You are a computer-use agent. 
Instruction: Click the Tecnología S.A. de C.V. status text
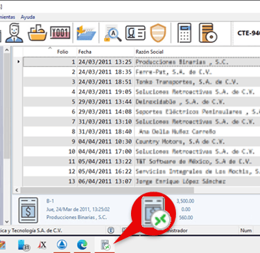point(37,230)
